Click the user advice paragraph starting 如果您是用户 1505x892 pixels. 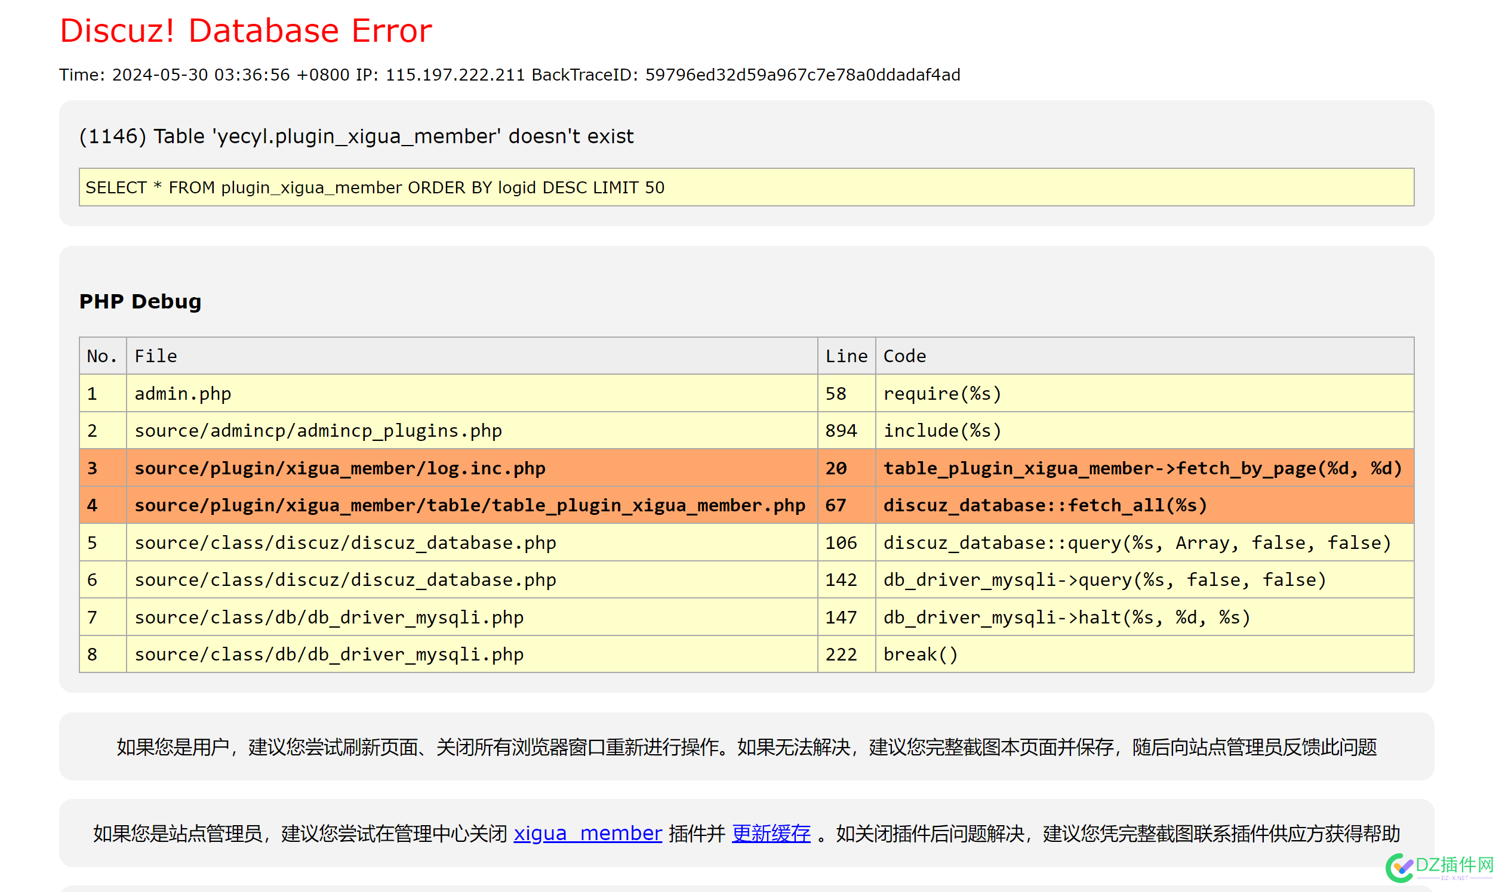pos(746,747)
